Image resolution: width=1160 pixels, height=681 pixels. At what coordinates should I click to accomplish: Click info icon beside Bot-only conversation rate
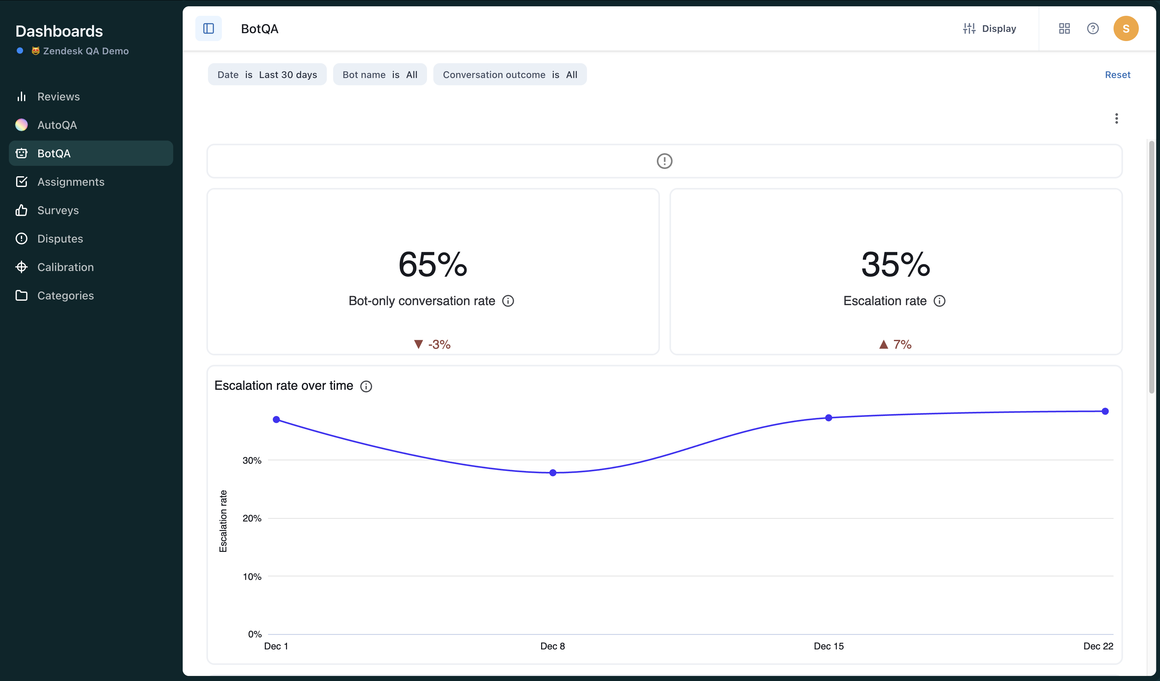click(508, 301)
